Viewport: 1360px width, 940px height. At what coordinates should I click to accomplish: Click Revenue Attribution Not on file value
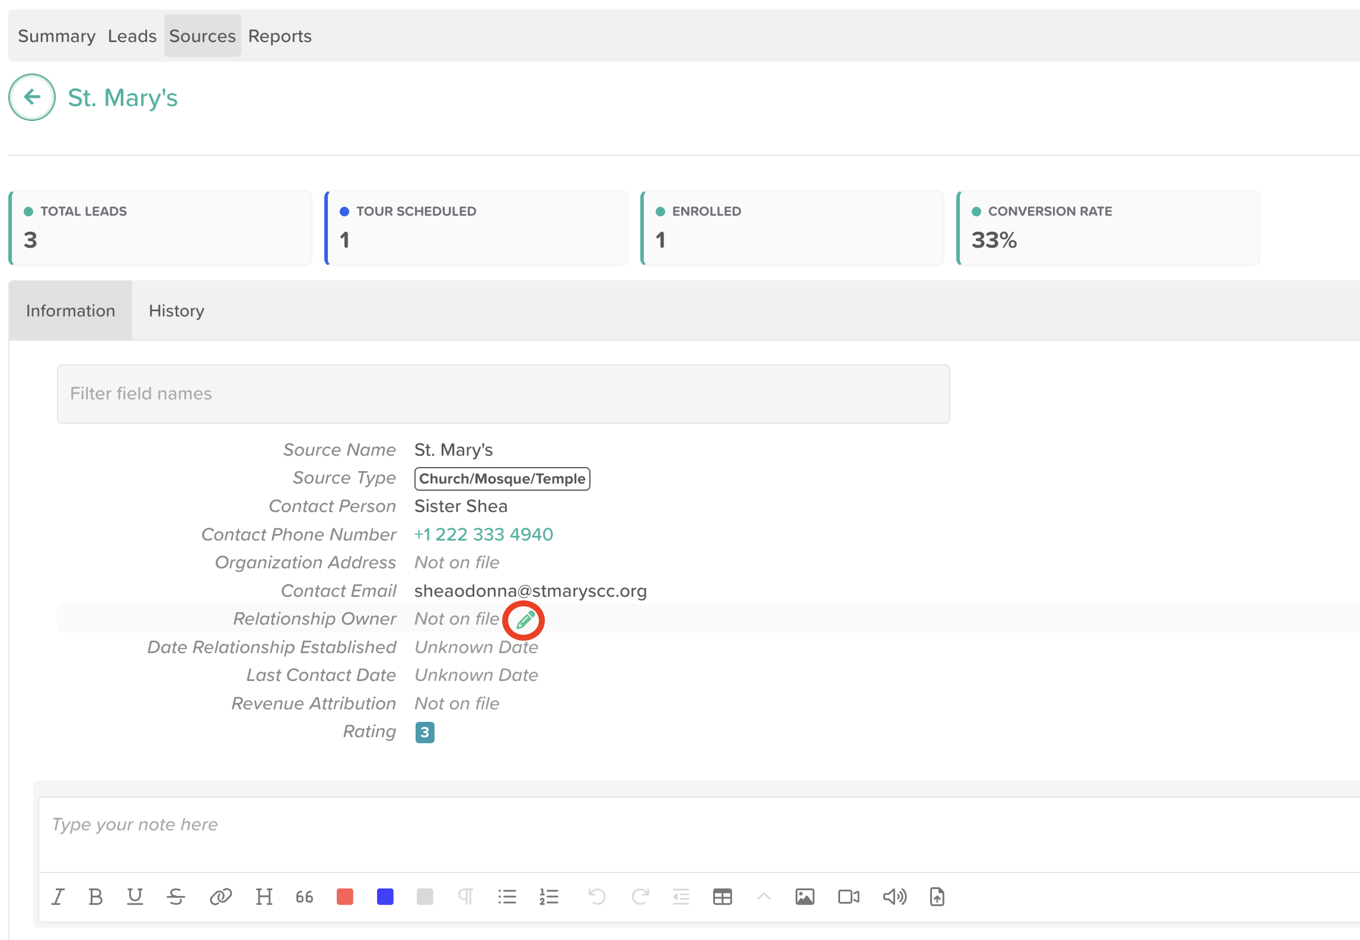[x=457, y=704]
